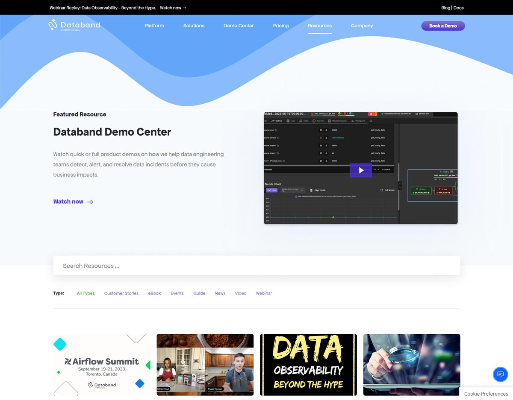Viewport: 513px width, 400px height.
Task: Filter by Customer Stories
Action: pos(121,293)
